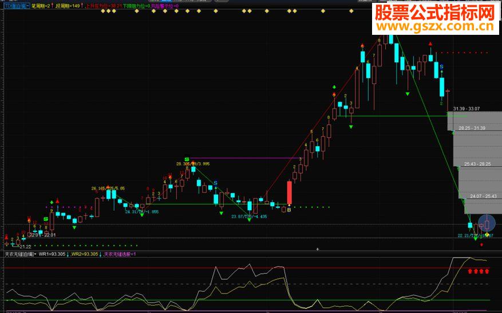Select the 31.39 - 33.07 price zone label
Viewport: 502px width, 313px height.
(x=467, y=109)
